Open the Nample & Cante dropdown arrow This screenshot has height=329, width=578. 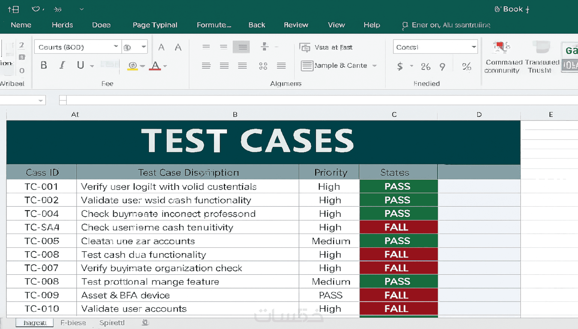374,65
